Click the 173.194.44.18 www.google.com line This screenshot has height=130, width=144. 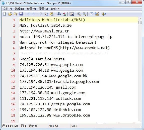click(x=51, y=70)
